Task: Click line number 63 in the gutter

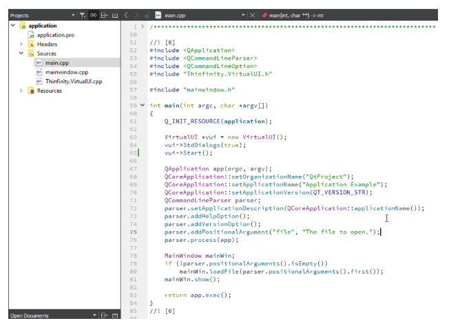Action: [133, 137]
